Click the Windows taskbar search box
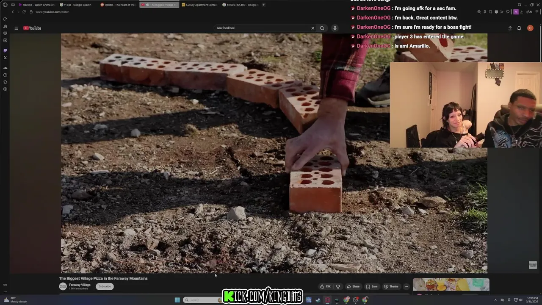 202,300
